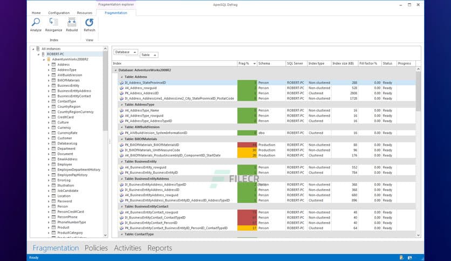Collapse the ROBERT-PC tree node
Screen dimensions: 451x261
(x=38, y=54)
